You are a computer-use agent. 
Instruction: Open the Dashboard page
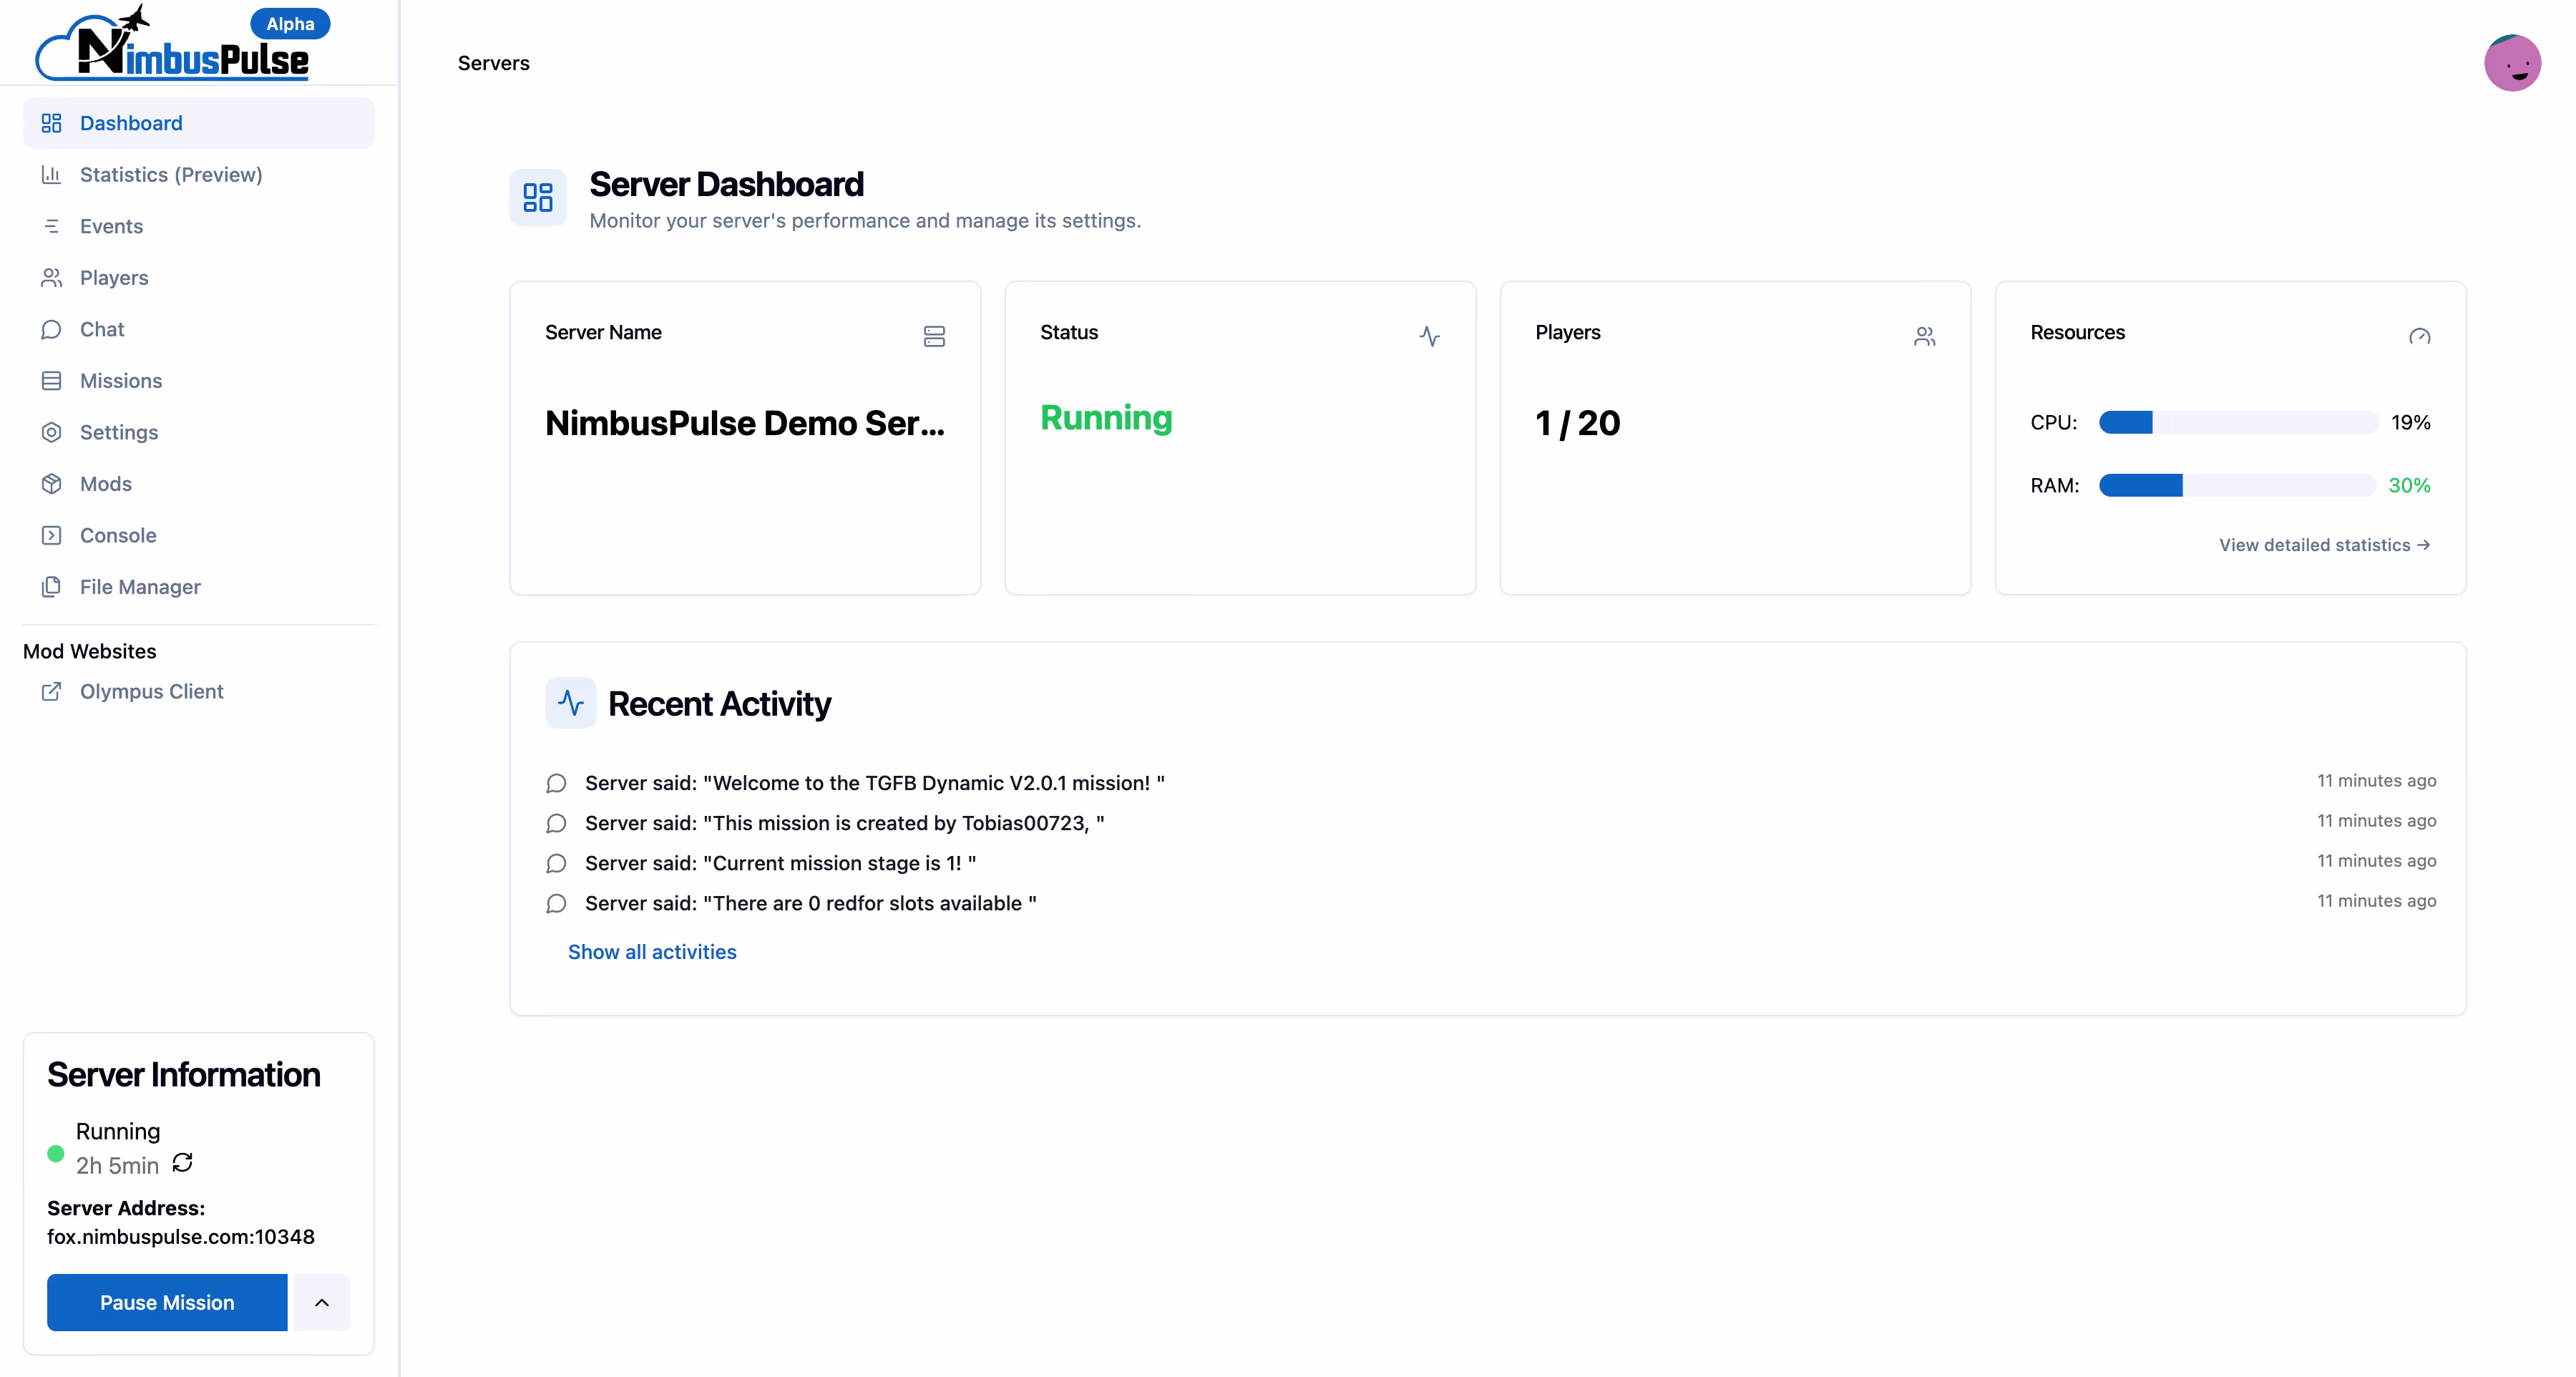click(x=199, y=123)
